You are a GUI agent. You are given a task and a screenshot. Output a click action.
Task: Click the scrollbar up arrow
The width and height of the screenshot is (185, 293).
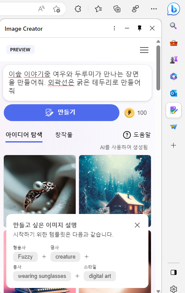click(158, 42)
